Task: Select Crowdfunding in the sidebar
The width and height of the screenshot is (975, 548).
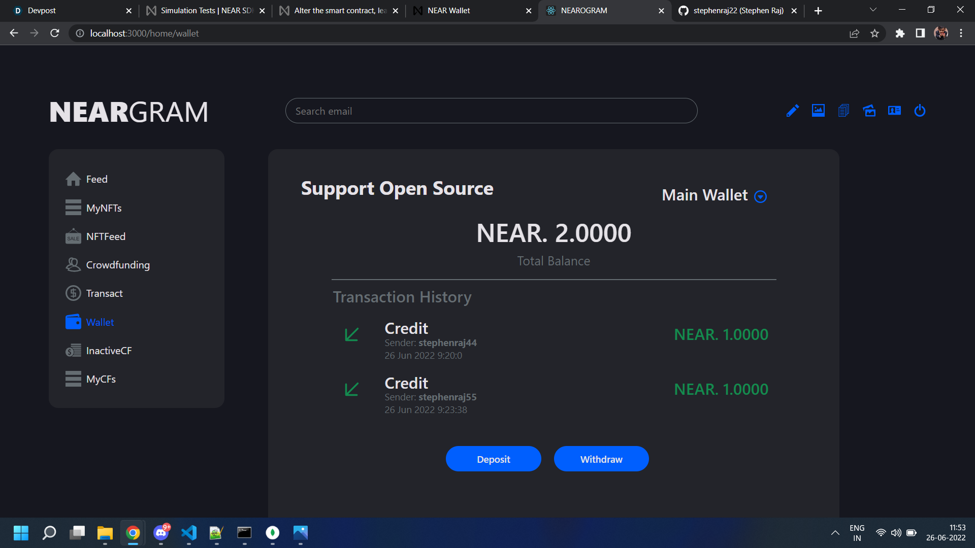Action: (x=118, y=265)
